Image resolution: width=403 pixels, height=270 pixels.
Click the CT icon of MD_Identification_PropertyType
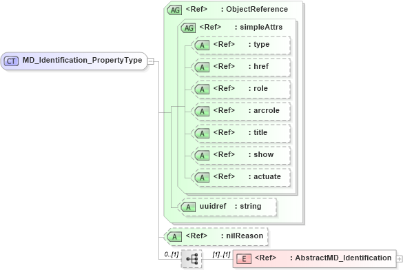[11, 61]
